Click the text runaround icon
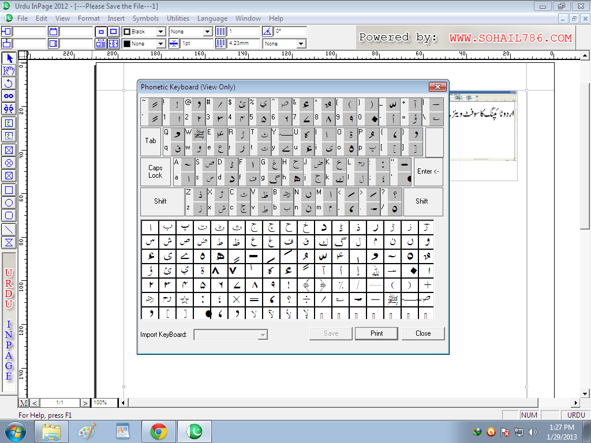The image size is (591, 443). pyautogui.click(x=100, y=43)
